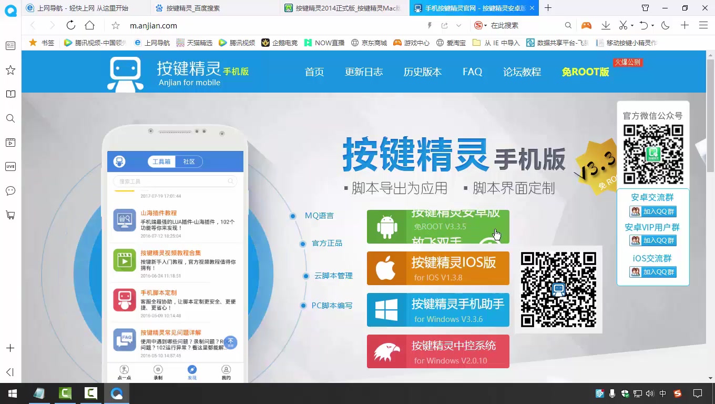This screenshot has width=715, height=404.
Task: Click the magnifier search button
Action: (568, 25)
